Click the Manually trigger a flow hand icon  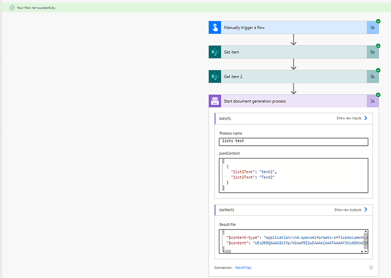(215, 27)
